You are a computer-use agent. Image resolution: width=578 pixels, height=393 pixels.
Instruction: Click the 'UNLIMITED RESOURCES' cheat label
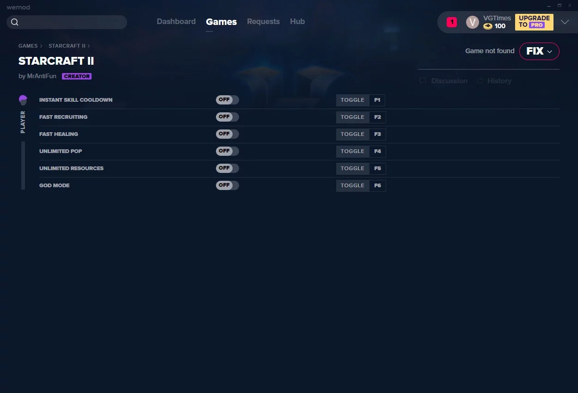[71, 168]
